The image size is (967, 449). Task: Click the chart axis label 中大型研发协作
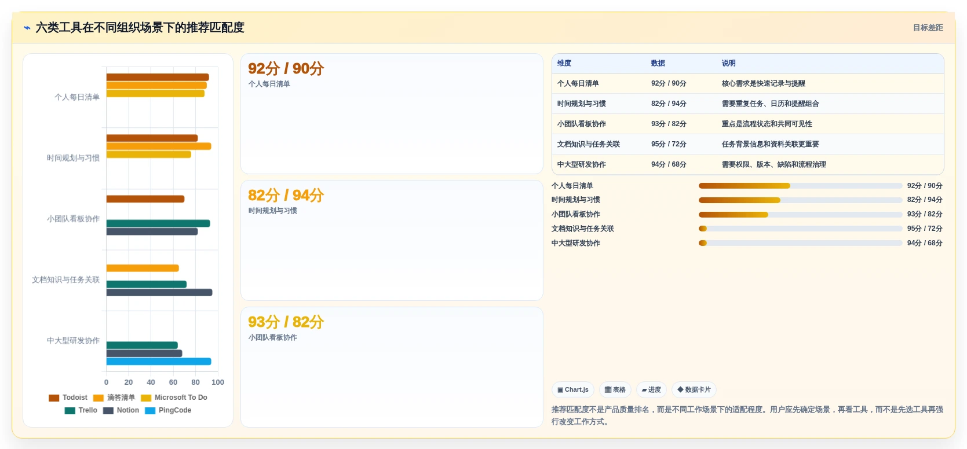click(74, 341)
